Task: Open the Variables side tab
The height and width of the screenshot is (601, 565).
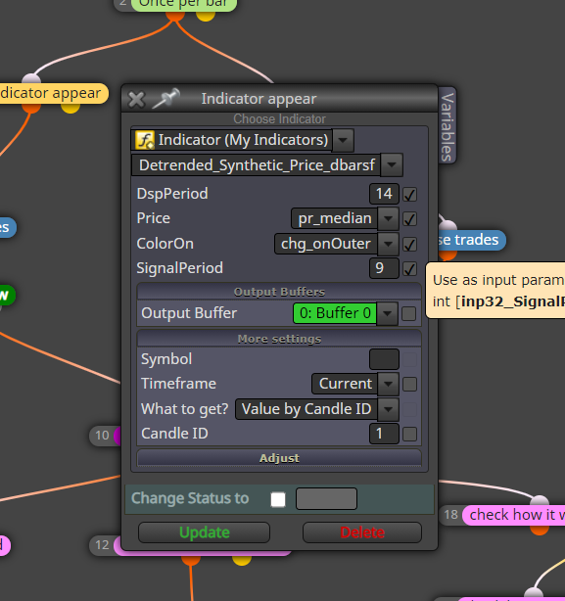Action: [447, 125]
